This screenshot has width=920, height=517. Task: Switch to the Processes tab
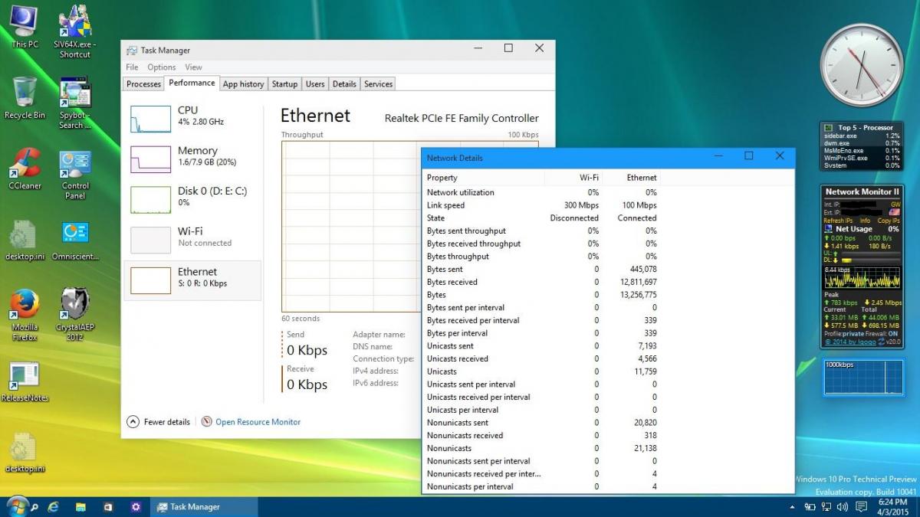click(x=143, y=84)
